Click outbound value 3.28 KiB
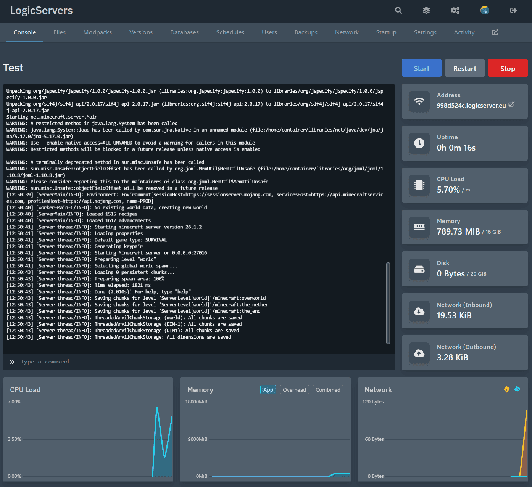 tap(452, 357)
